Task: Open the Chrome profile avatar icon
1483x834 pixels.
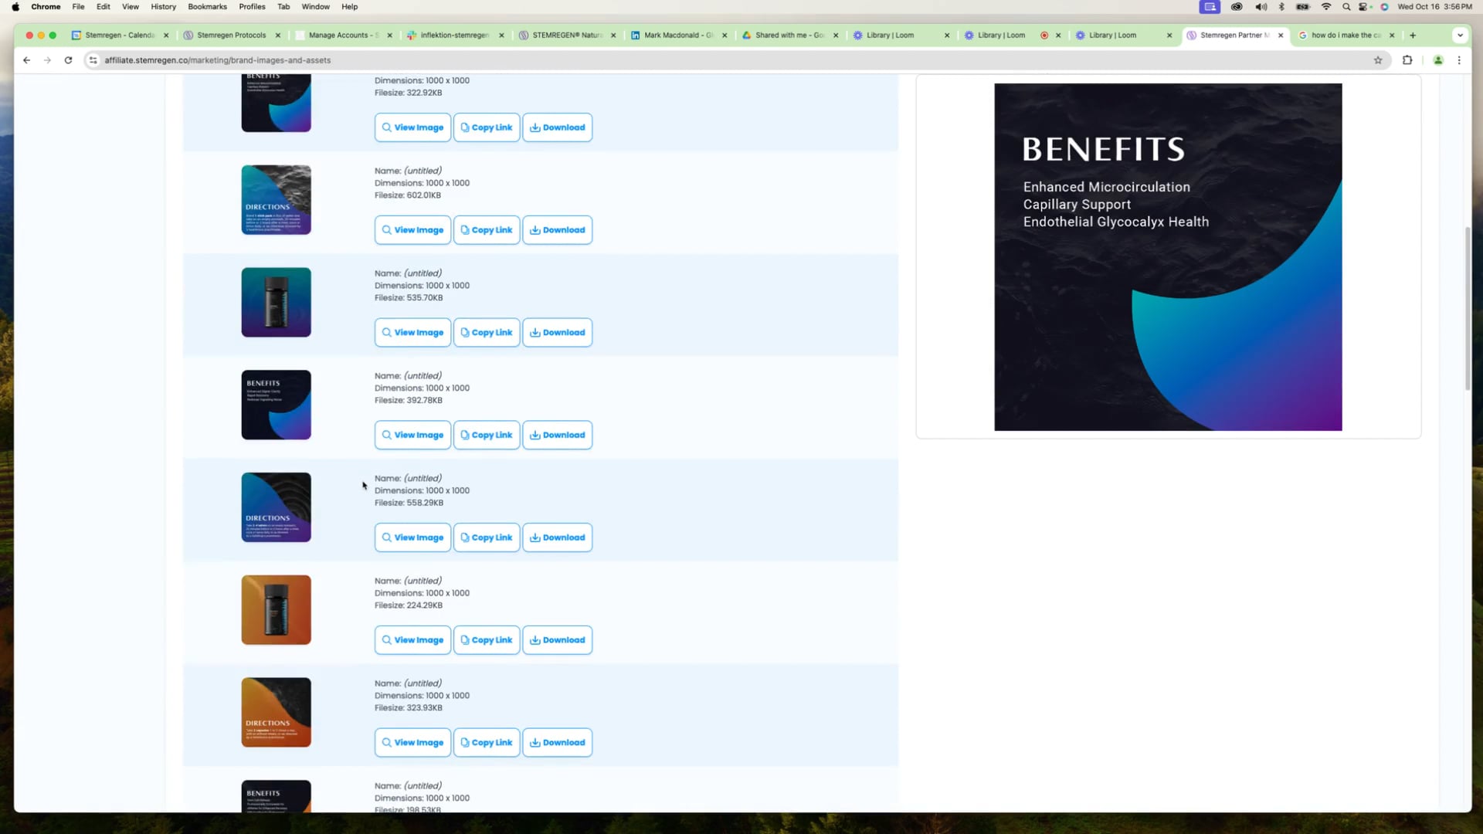Action: tap(1437, 60)
